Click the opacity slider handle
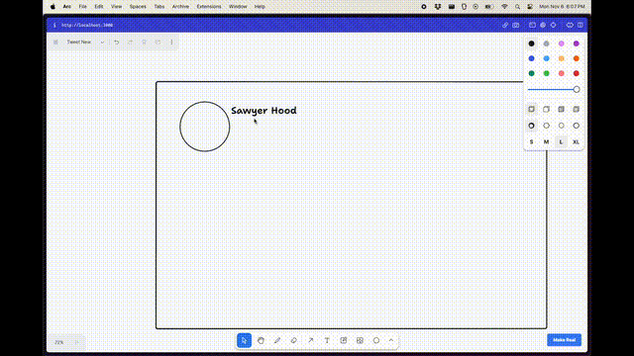The height and width of the screenshot is (356, 634). [577, 90]
